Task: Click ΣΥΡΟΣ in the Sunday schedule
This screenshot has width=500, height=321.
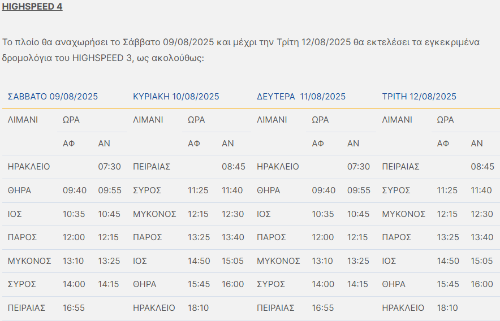Action: pos(147,190)
